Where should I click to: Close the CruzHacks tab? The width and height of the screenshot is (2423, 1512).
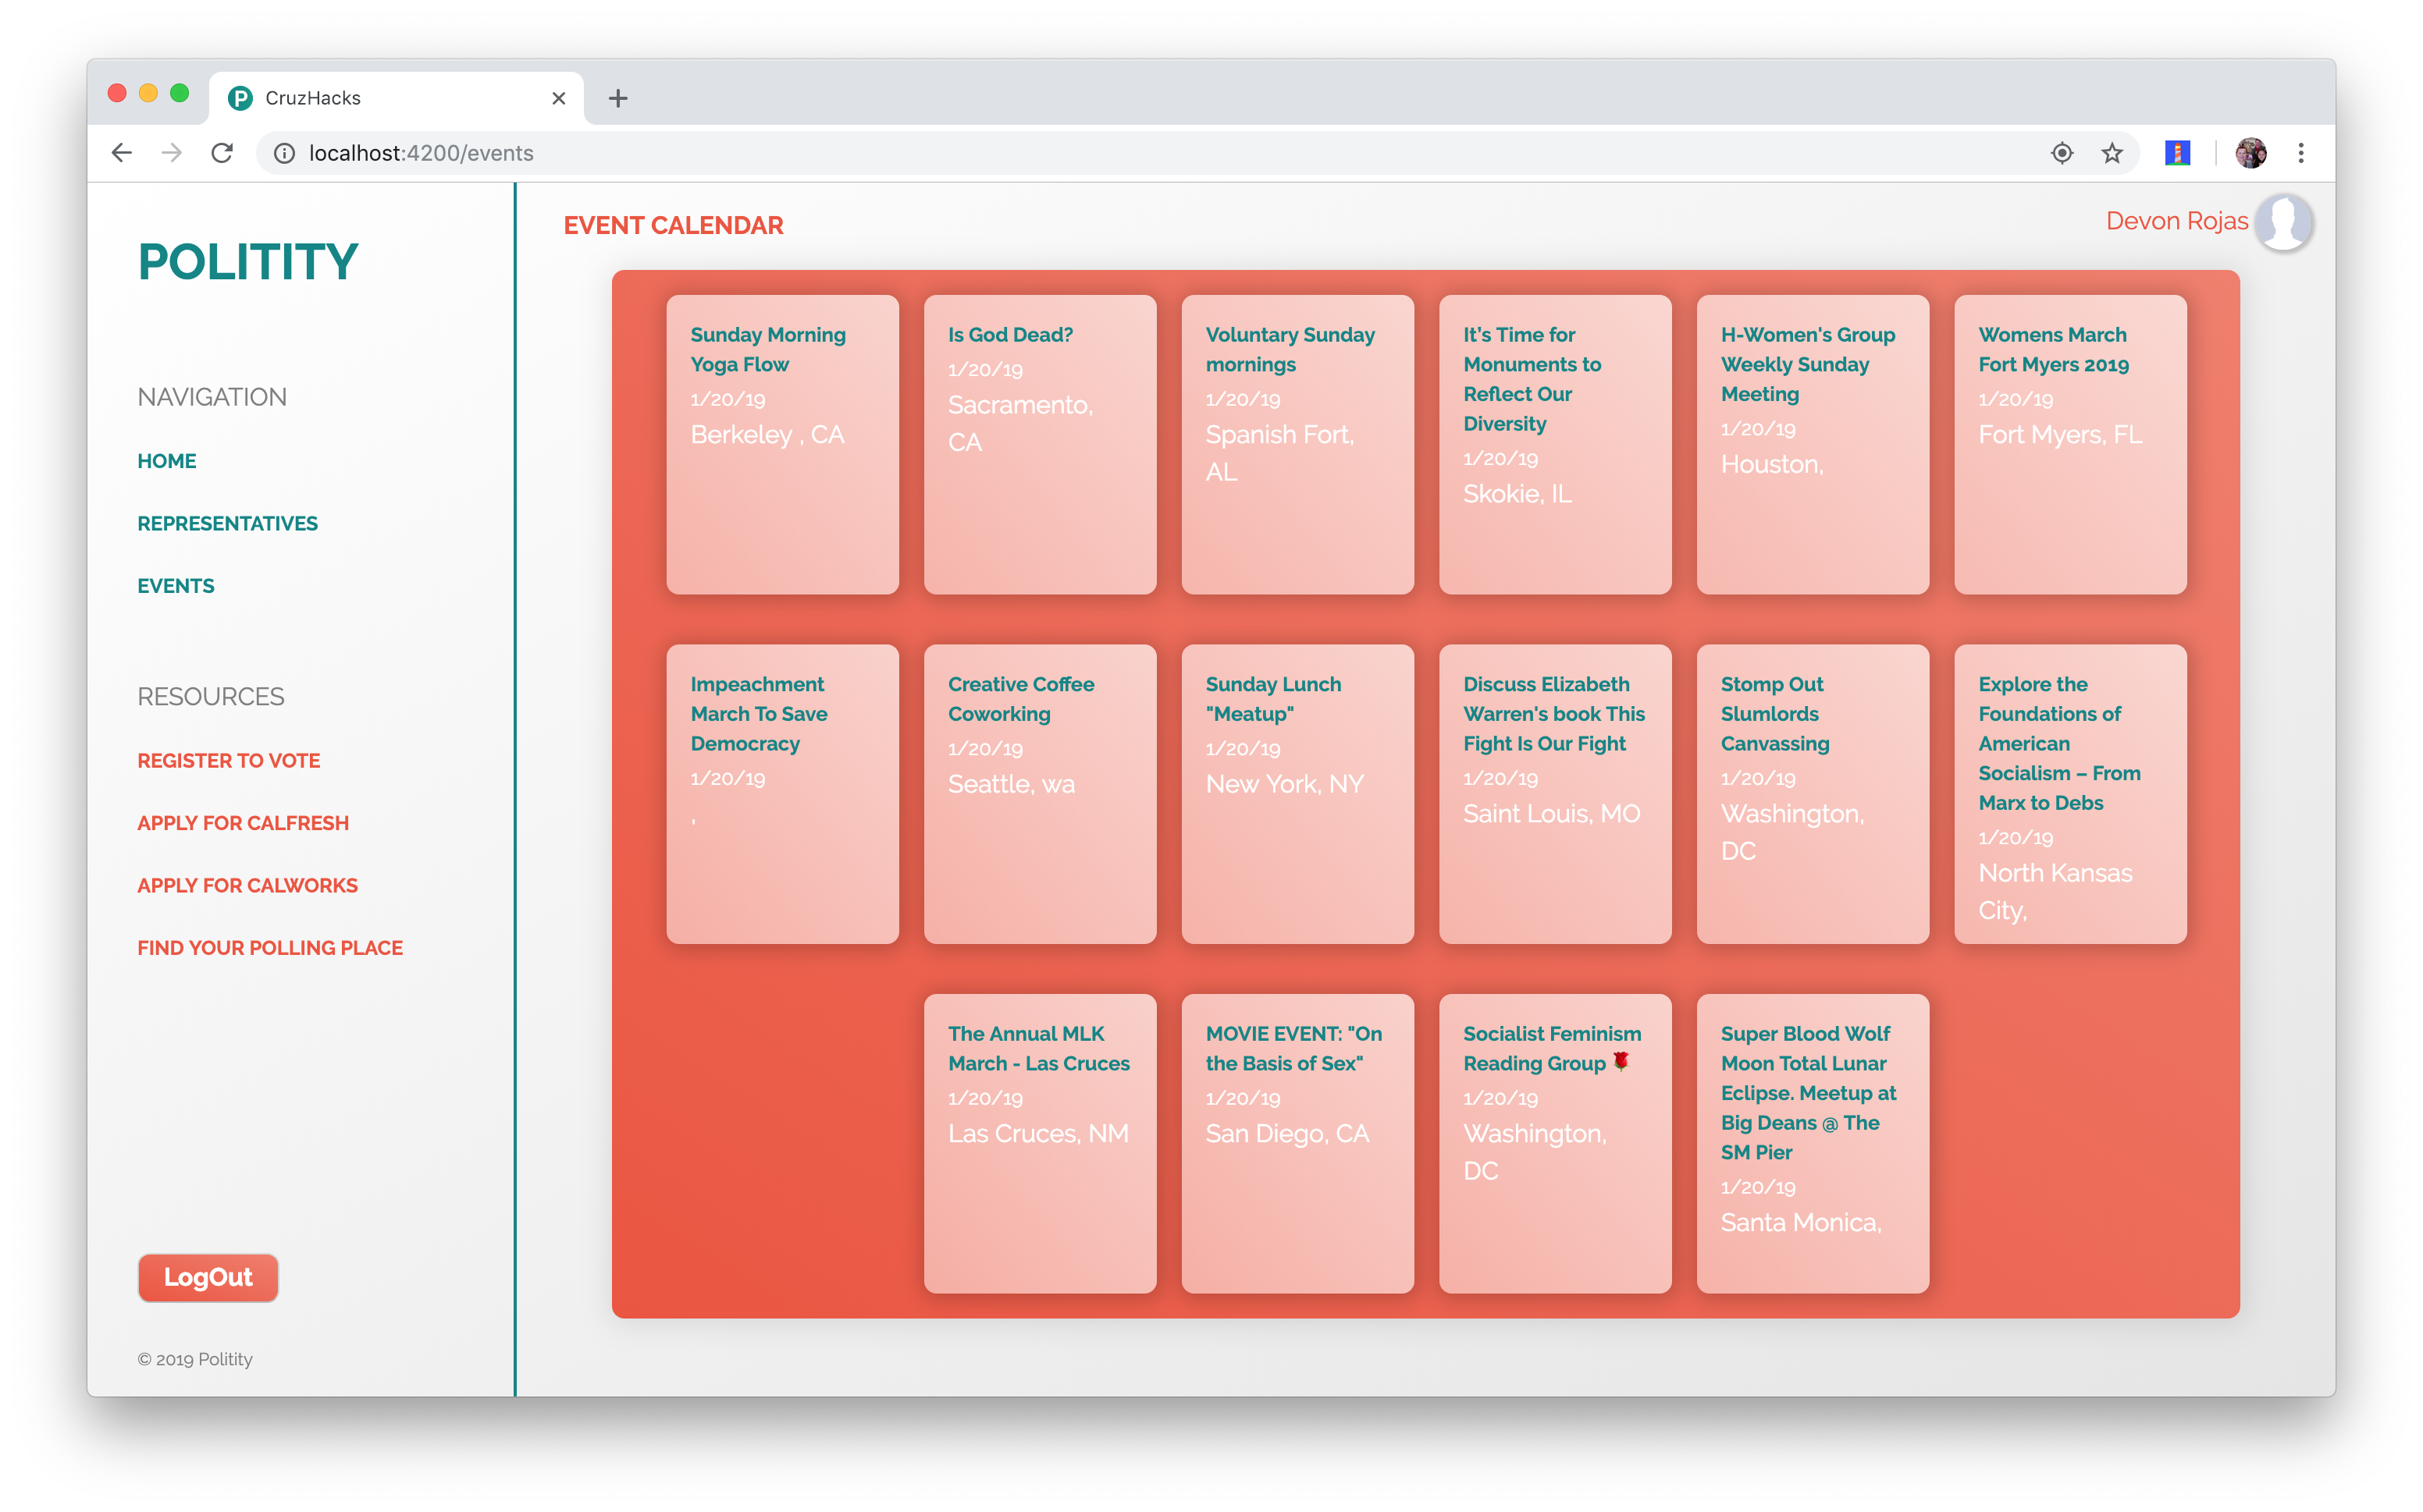[x=558, y=98]
